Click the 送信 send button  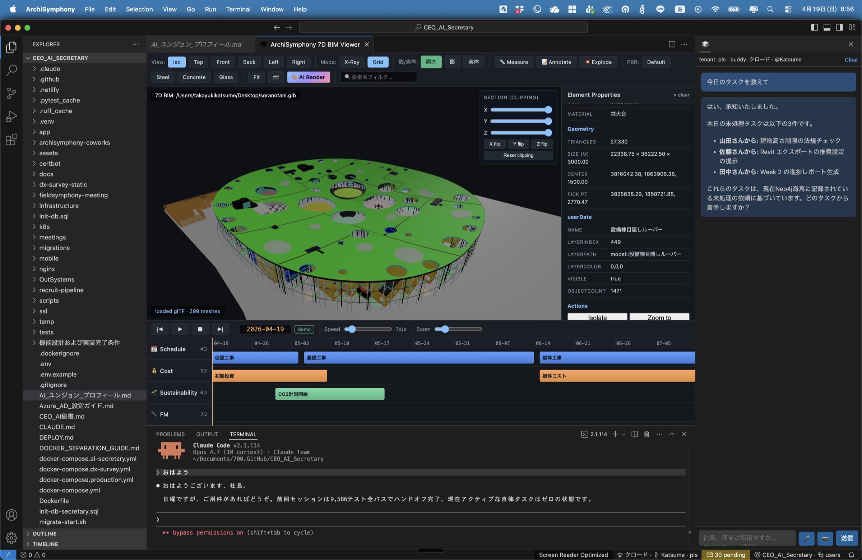pos(847,538)
